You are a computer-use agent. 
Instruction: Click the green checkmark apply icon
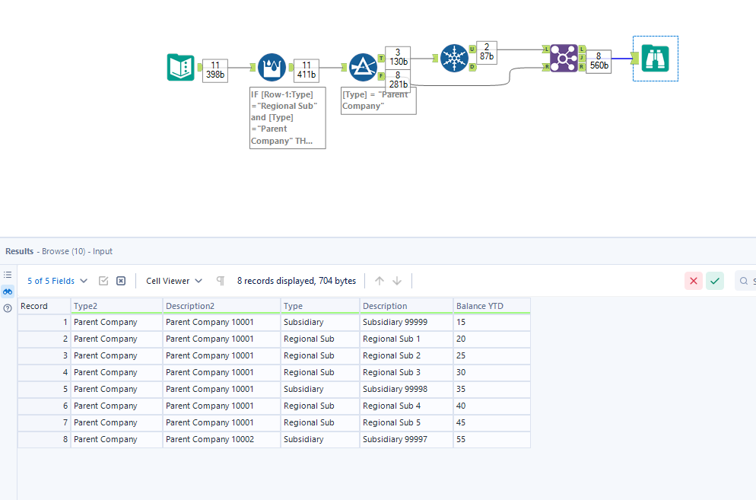[x=714, y=281]
